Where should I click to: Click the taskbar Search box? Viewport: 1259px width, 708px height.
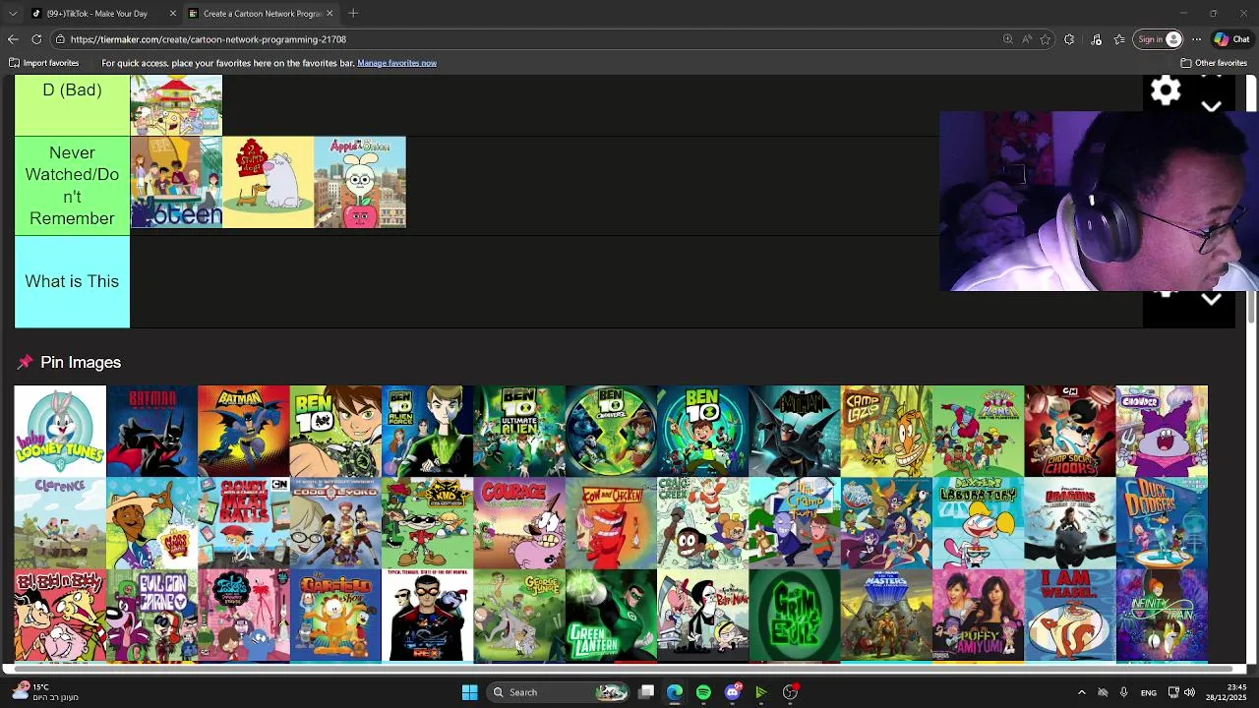(x=559, y=692)
